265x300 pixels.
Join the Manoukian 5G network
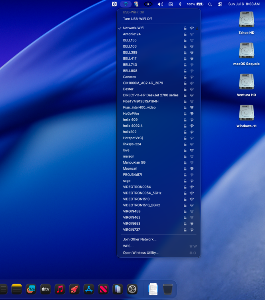click(x=159, y=162)
